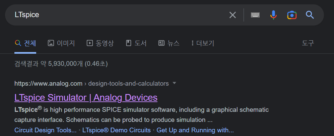Open the on-screen keyboard input tool
Screen dimensions: 334x136
point(255,15)
